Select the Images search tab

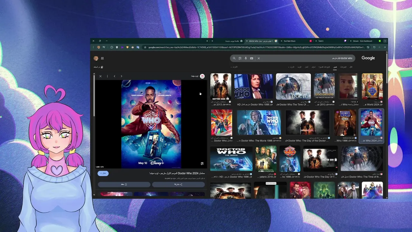[x=335, y=67]
